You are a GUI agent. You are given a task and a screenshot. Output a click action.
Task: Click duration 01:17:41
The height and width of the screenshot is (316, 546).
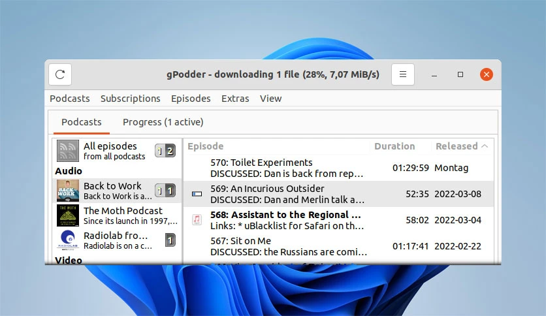pos(411,246)
